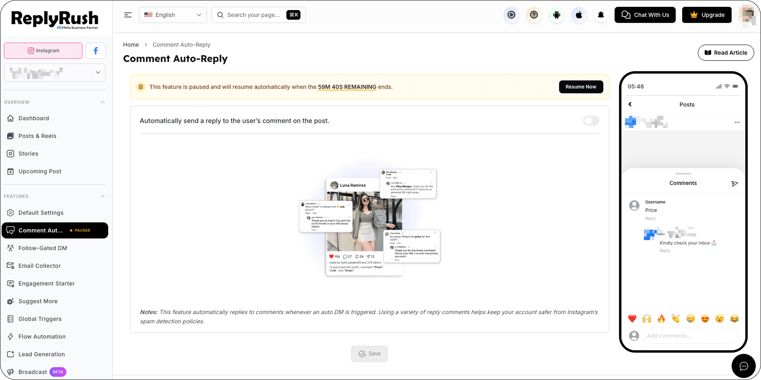
Task: Pick the laughing emoji in preview
Action: click(x=734, y=319)
